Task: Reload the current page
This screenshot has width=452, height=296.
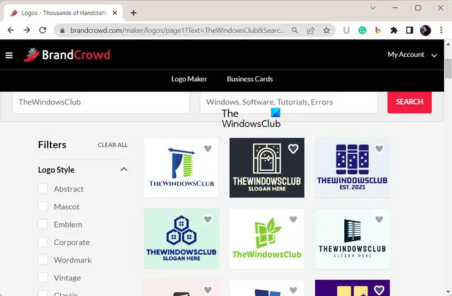Action: point(43,30)
